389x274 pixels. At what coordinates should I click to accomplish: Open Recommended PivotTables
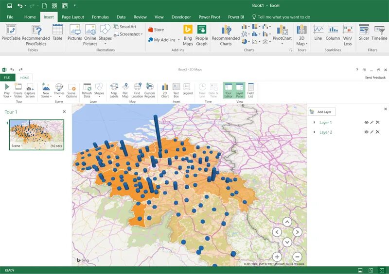click(x=35, y=35)
